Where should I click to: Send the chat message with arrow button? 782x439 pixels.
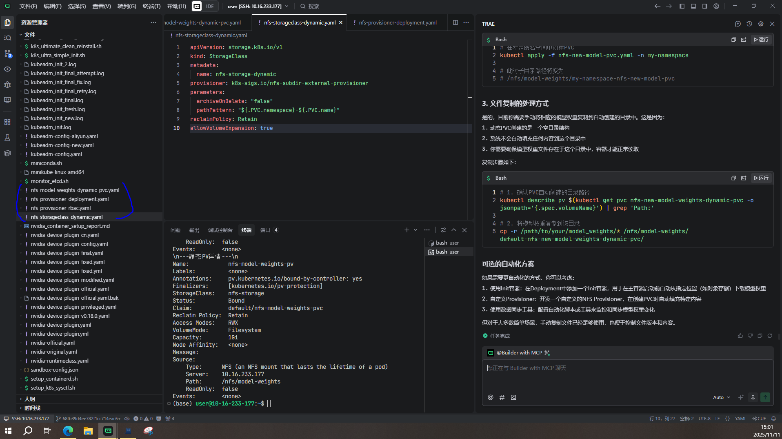click(x=765, y=397)
